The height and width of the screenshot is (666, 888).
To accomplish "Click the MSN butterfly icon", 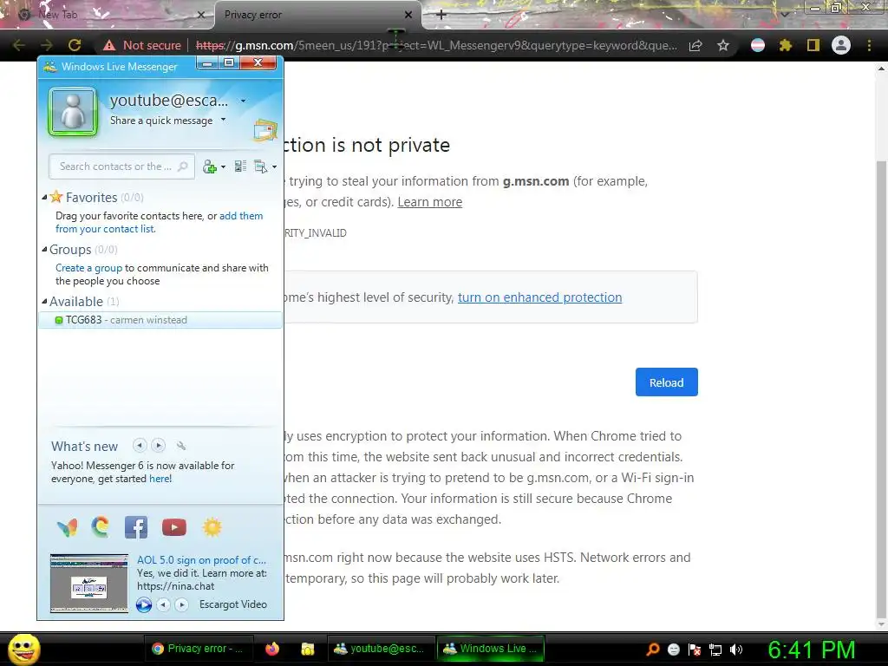I will (68, 527).
